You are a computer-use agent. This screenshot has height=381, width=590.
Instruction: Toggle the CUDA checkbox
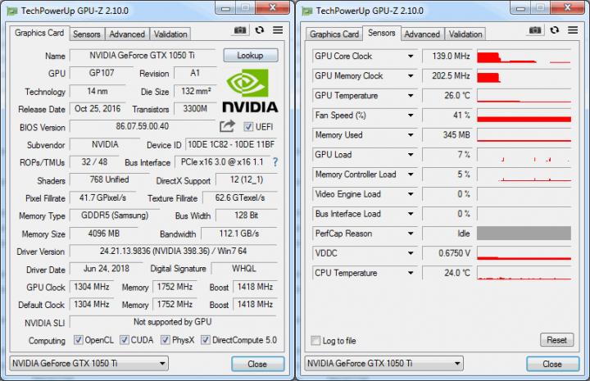pos(125,340)
